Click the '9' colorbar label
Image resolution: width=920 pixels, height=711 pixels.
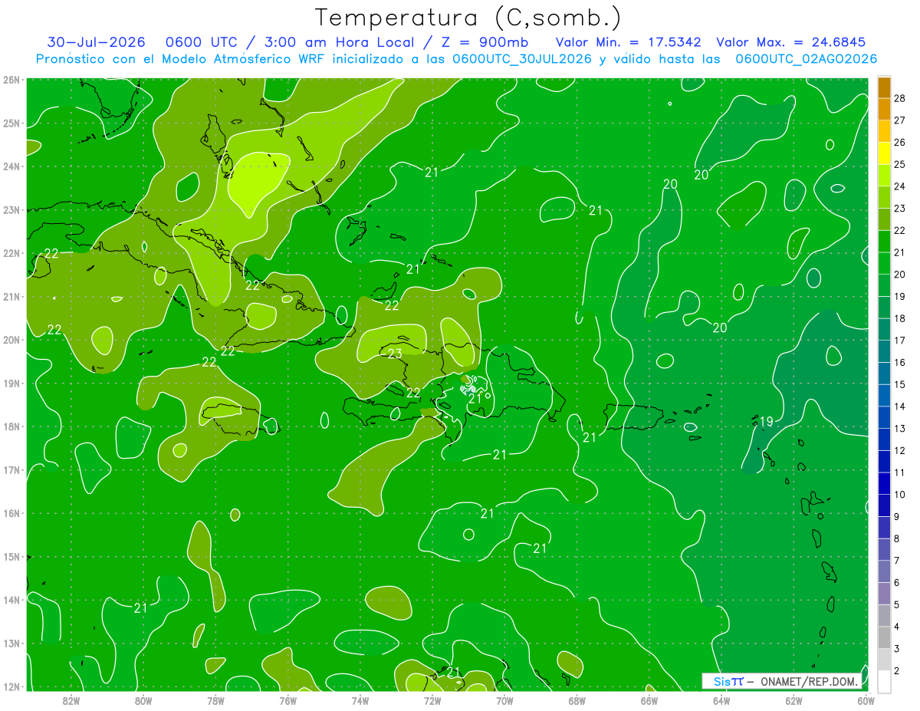coord(898,517)
